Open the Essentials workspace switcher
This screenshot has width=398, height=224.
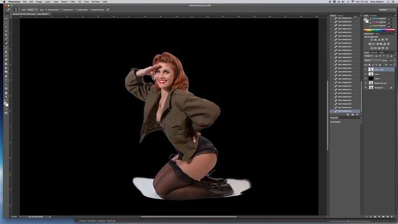387,10
